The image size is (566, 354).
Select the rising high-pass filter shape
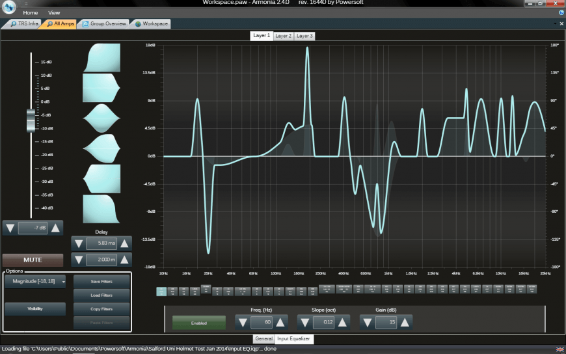point(101,58)
